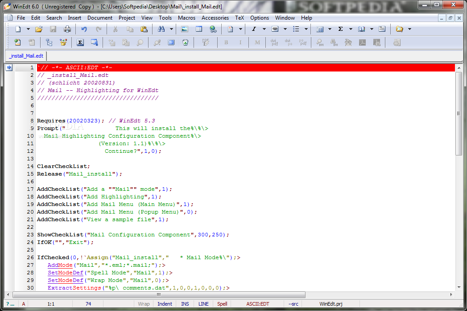This screenshot has height=311, width=467.
Task: Create a new document with toolbar icon
Action: tap(18, 29)
